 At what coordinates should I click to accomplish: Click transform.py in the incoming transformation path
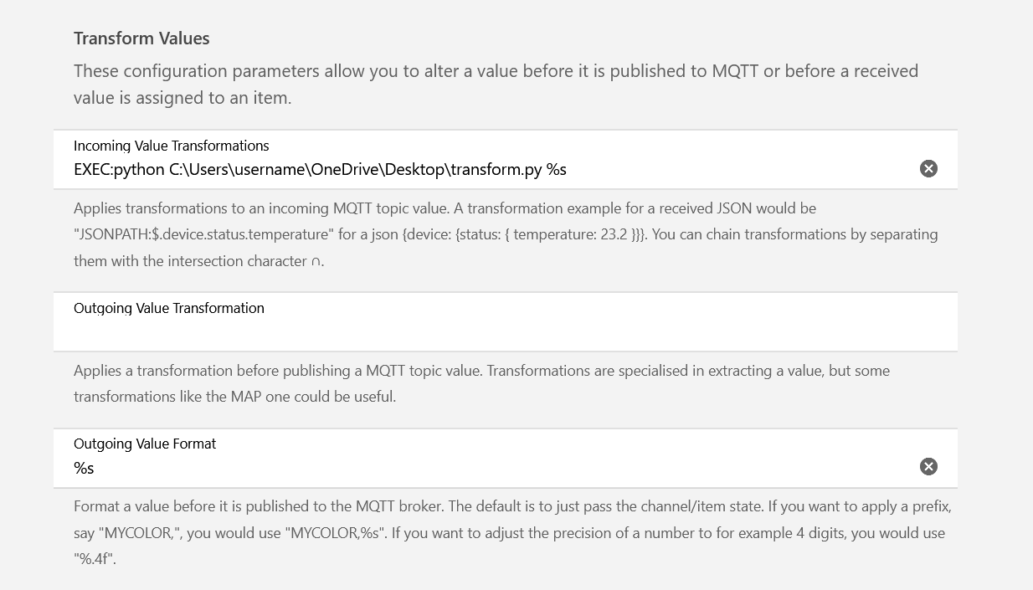tap(496, 170)
